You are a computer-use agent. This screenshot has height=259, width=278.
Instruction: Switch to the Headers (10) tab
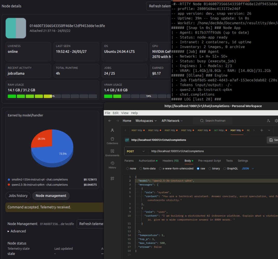170,161
